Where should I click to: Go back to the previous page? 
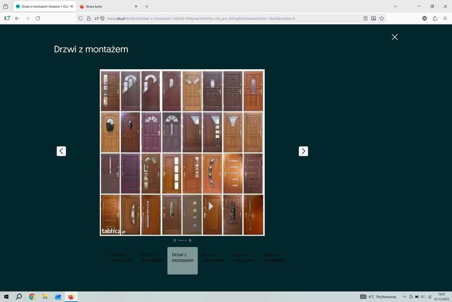[17, 18]
